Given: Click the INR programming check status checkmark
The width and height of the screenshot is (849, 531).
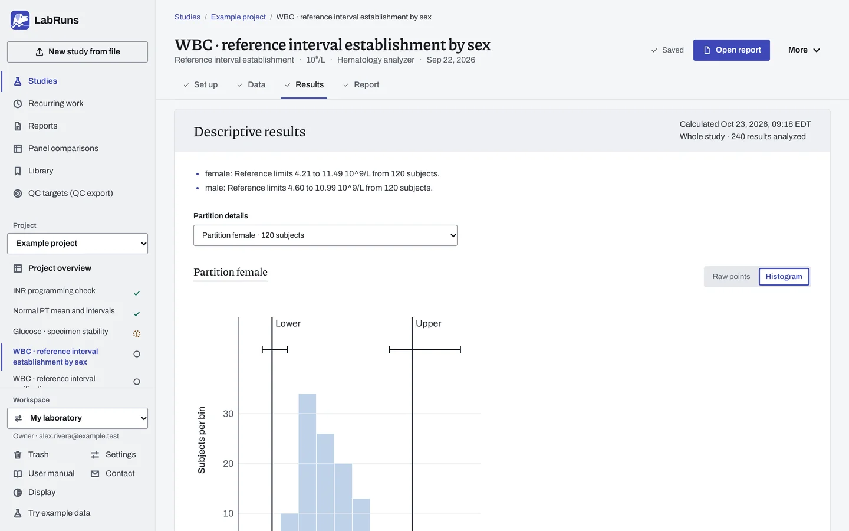Looking at the screenshot, I should 137,293.
